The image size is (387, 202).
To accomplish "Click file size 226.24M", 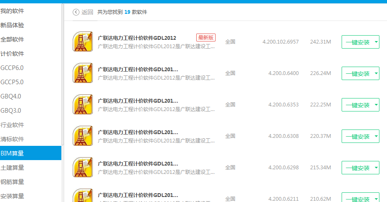I will coord(321,73).
